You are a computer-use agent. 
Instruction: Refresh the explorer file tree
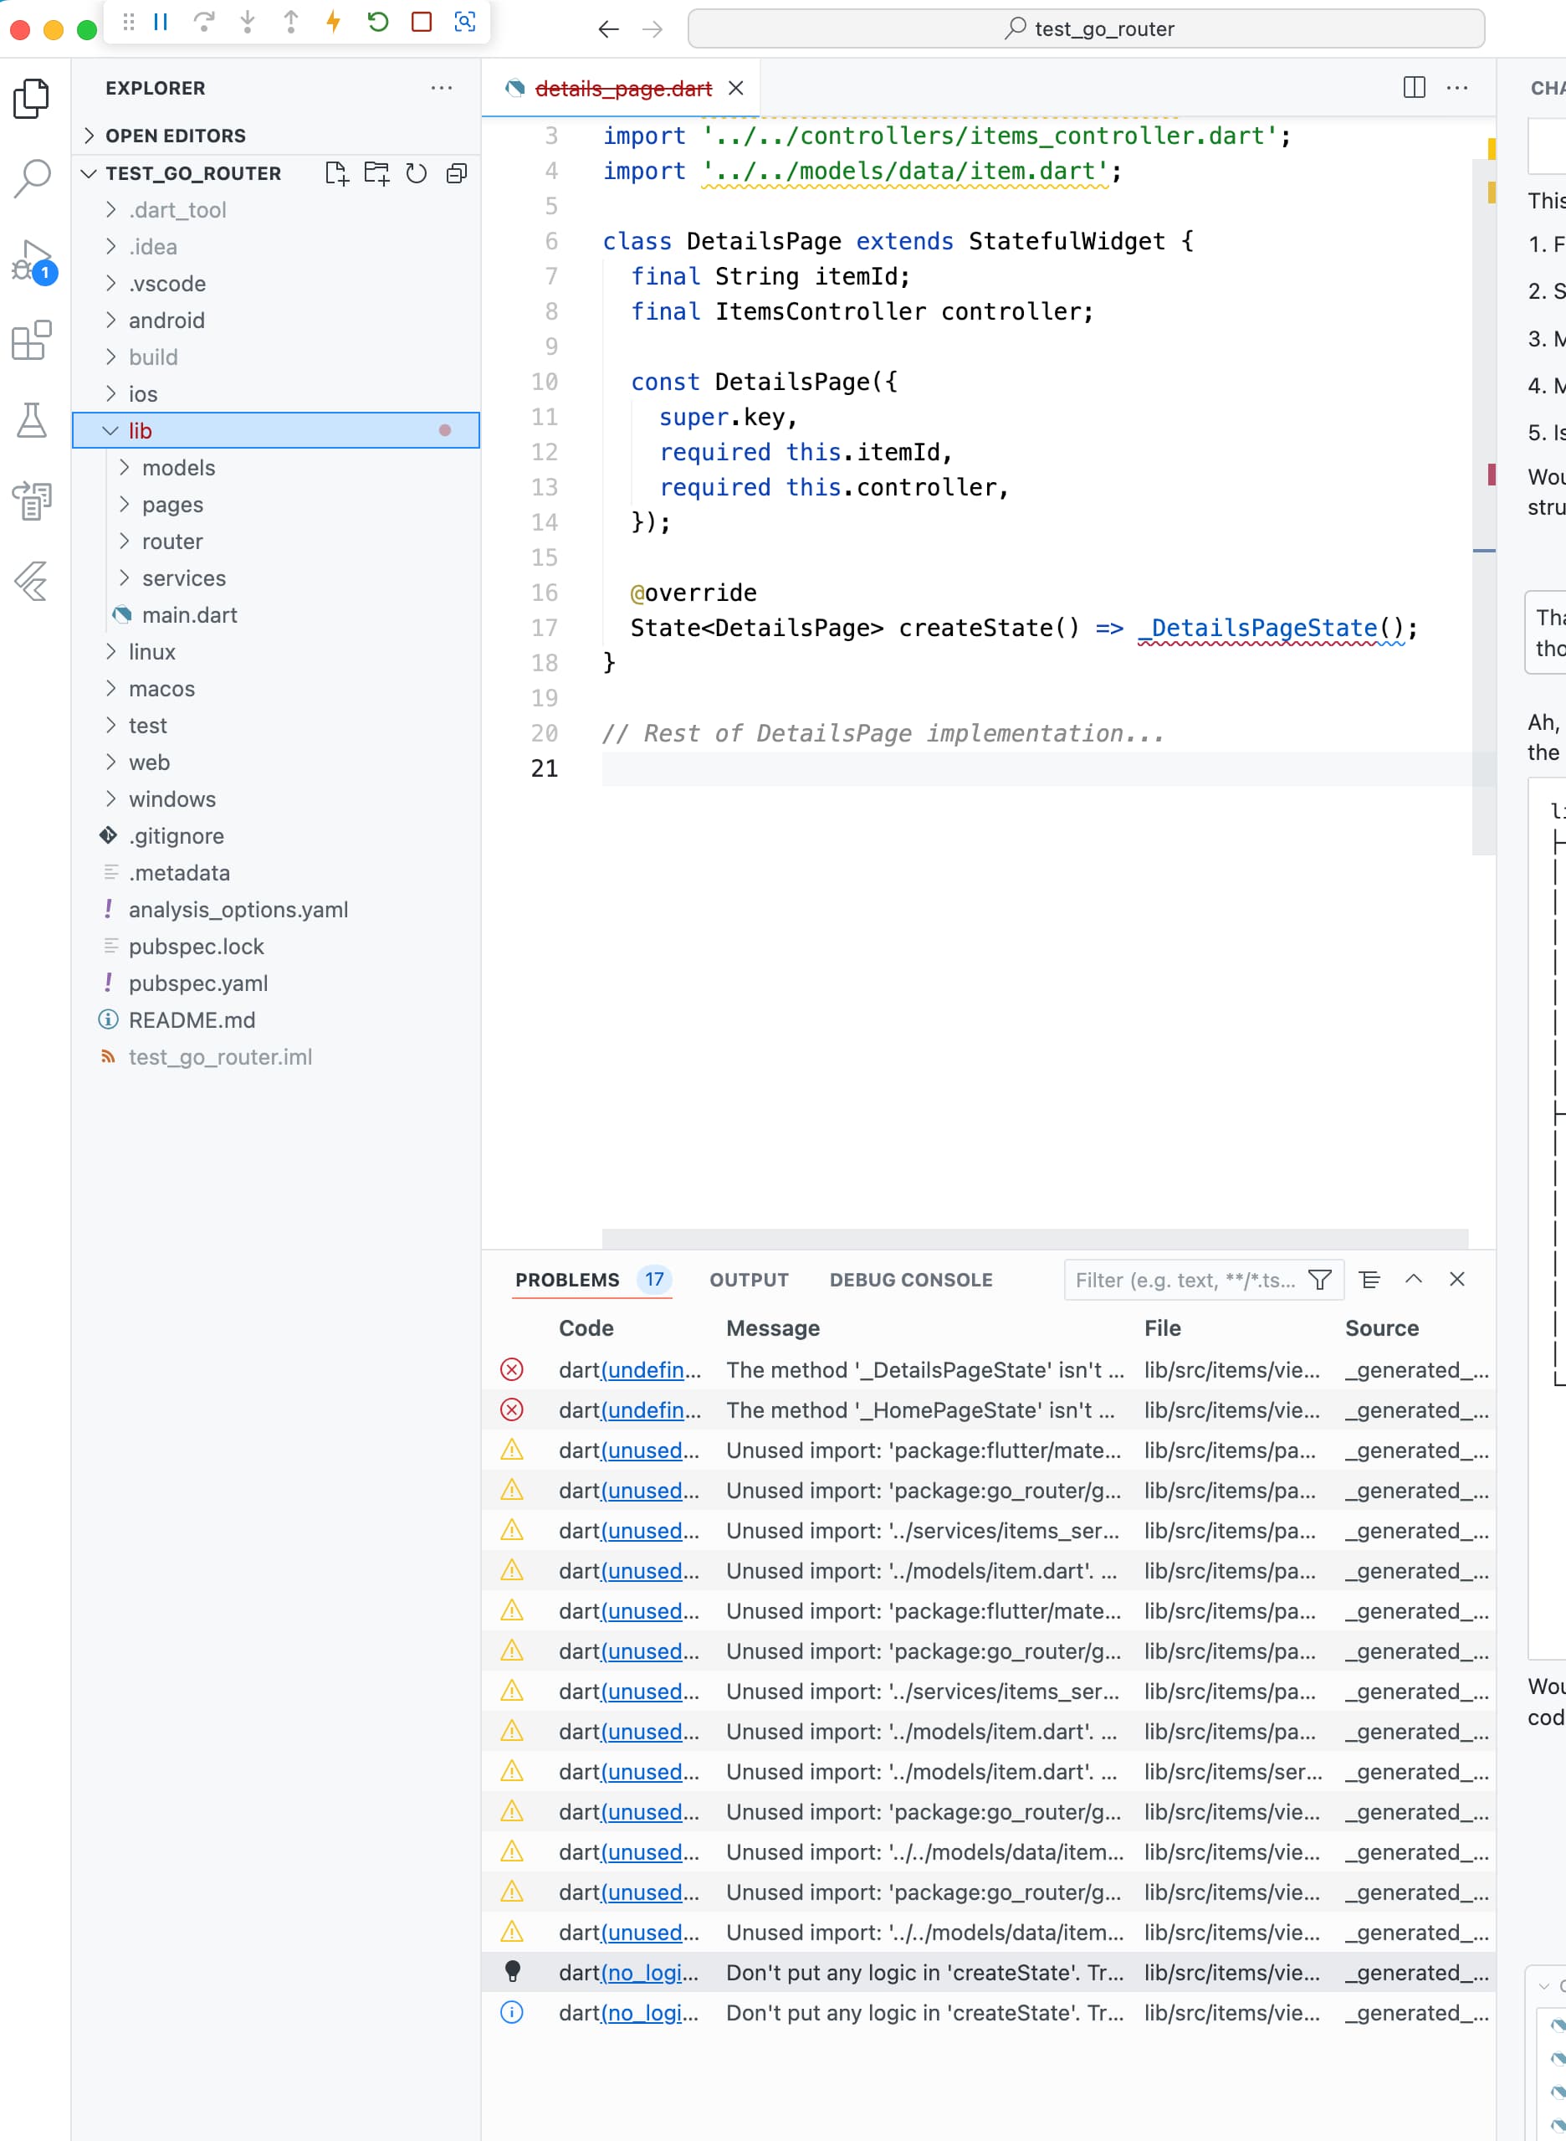point(416,173)
